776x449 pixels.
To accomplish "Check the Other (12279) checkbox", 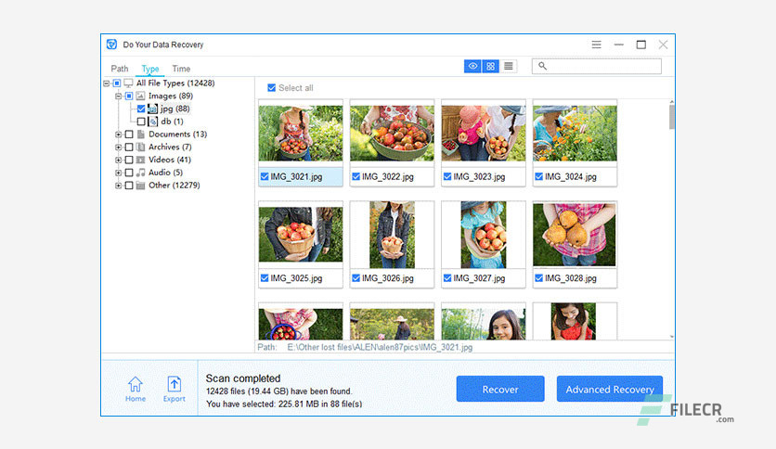I will [x=129, y=186].
